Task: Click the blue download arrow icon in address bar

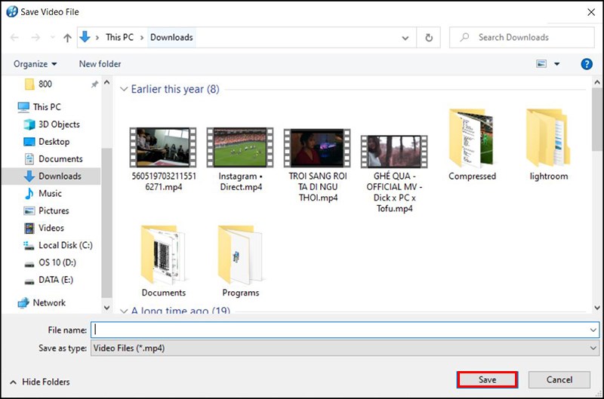Action: click(85, 37)
